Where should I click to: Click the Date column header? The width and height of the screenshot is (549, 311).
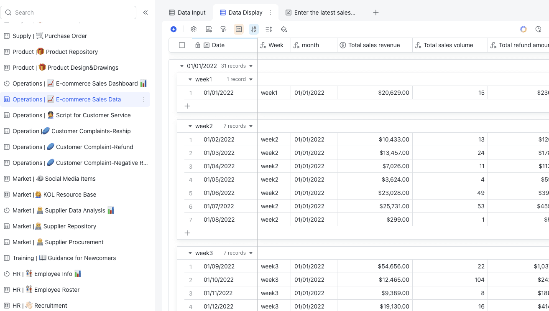(225, 45)
